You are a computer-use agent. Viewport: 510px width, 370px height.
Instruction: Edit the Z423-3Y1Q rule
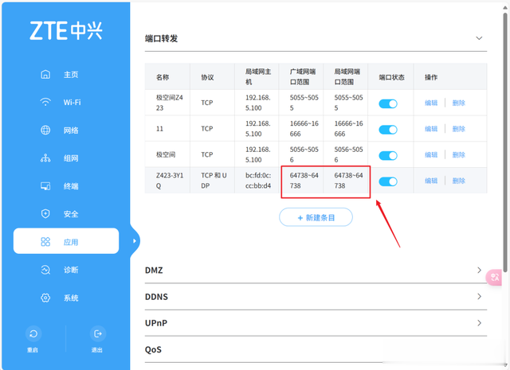pos(431,181)
